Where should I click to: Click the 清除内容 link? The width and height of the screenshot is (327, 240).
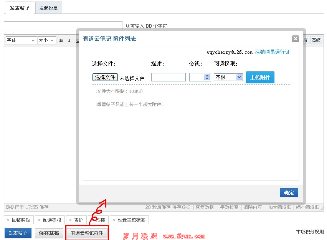(x=253, y=207)
